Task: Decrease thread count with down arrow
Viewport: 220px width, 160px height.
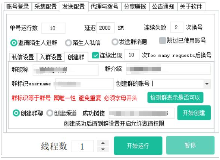Action: click(x=103, y=149)
